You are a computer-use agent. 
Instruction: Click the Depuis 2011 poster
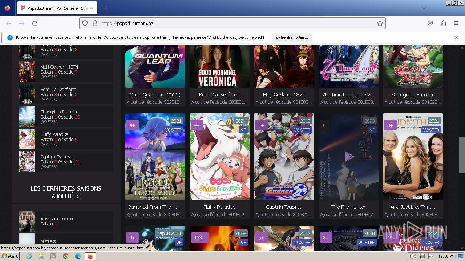coord(155,238)
